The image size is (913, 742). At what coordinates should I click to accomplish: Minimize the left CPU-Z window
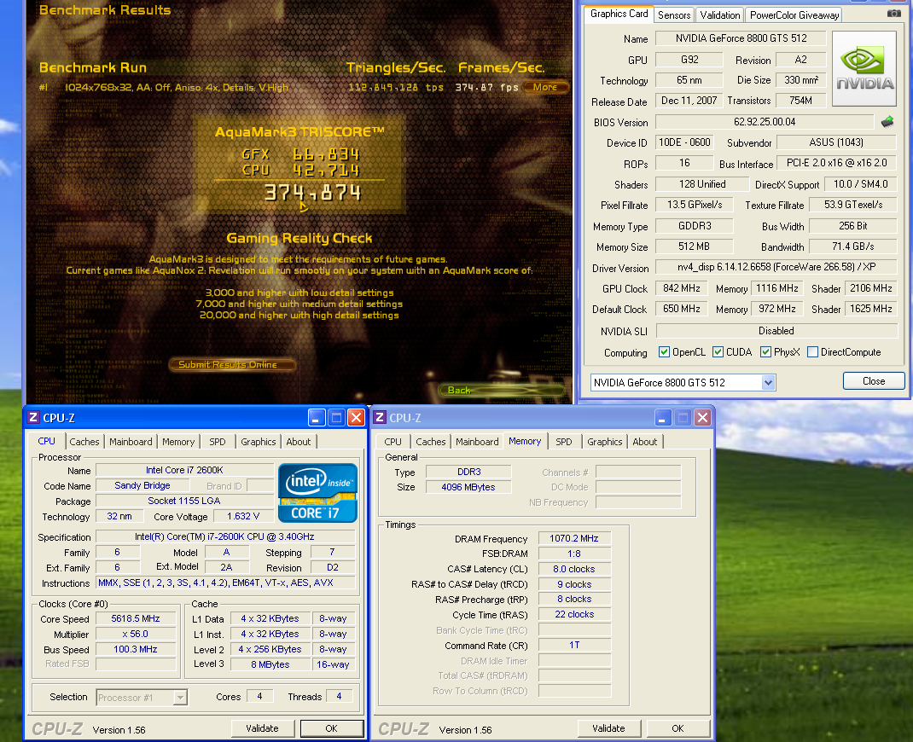[316, 417]
